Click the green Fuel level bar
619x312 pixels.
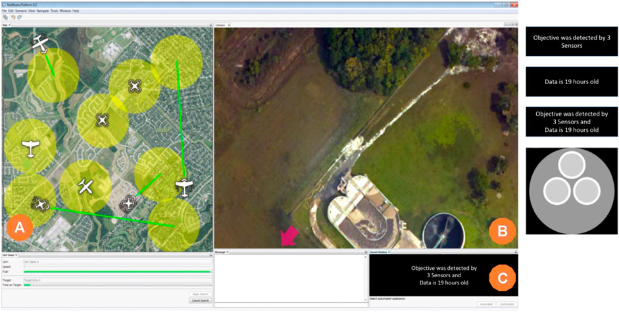pyautogui.click(x=117, y=272)
